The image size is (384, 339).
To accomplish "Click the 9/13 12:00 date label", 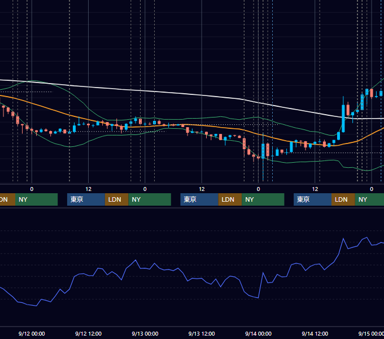I will pos(202,333).
